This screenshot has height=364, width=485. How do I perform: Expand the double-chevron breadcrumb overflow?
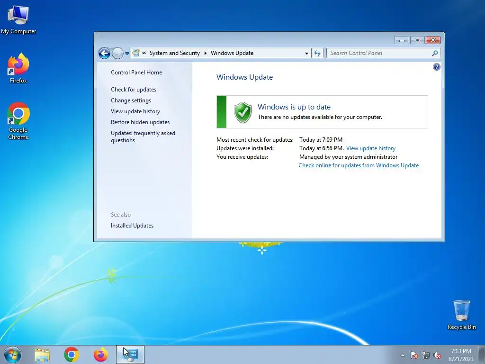tap(144, 53)
